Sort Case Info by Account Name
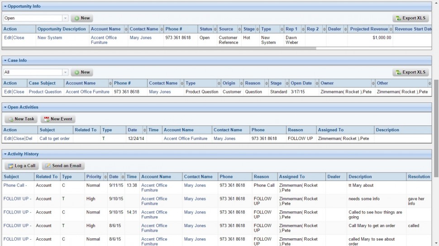This screenshot has height=246, width=439. (110, 83)
